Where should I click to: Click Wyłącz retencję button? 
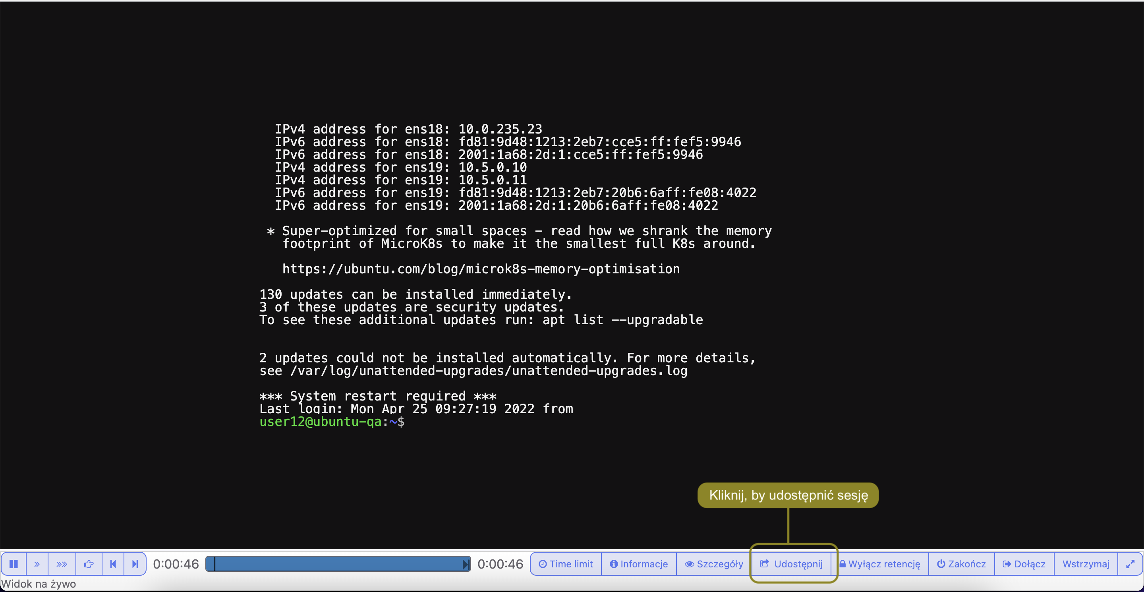(x=880, y=563)
